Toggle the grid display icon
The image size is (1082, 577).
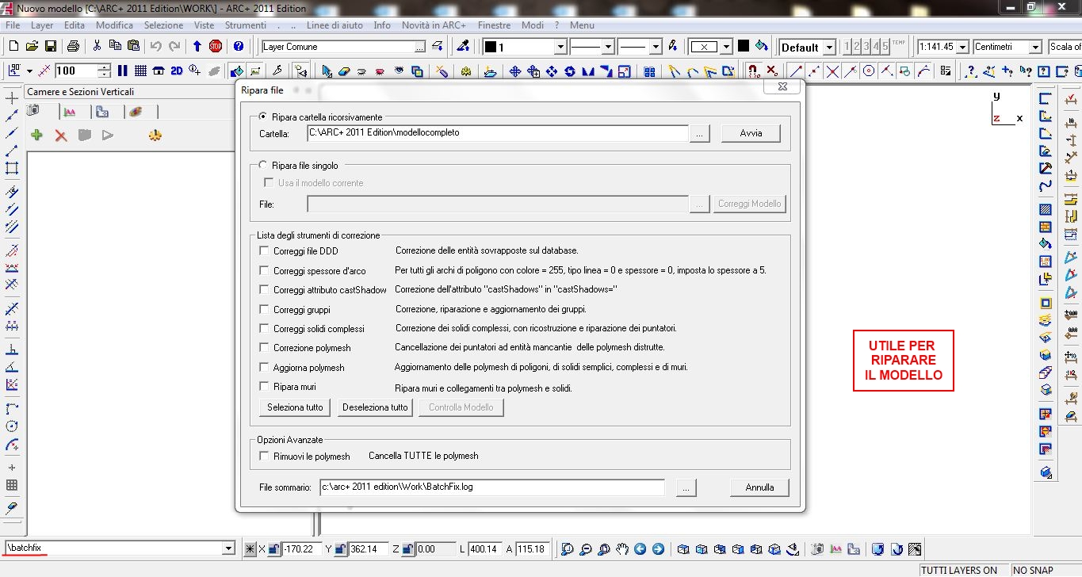140,71
